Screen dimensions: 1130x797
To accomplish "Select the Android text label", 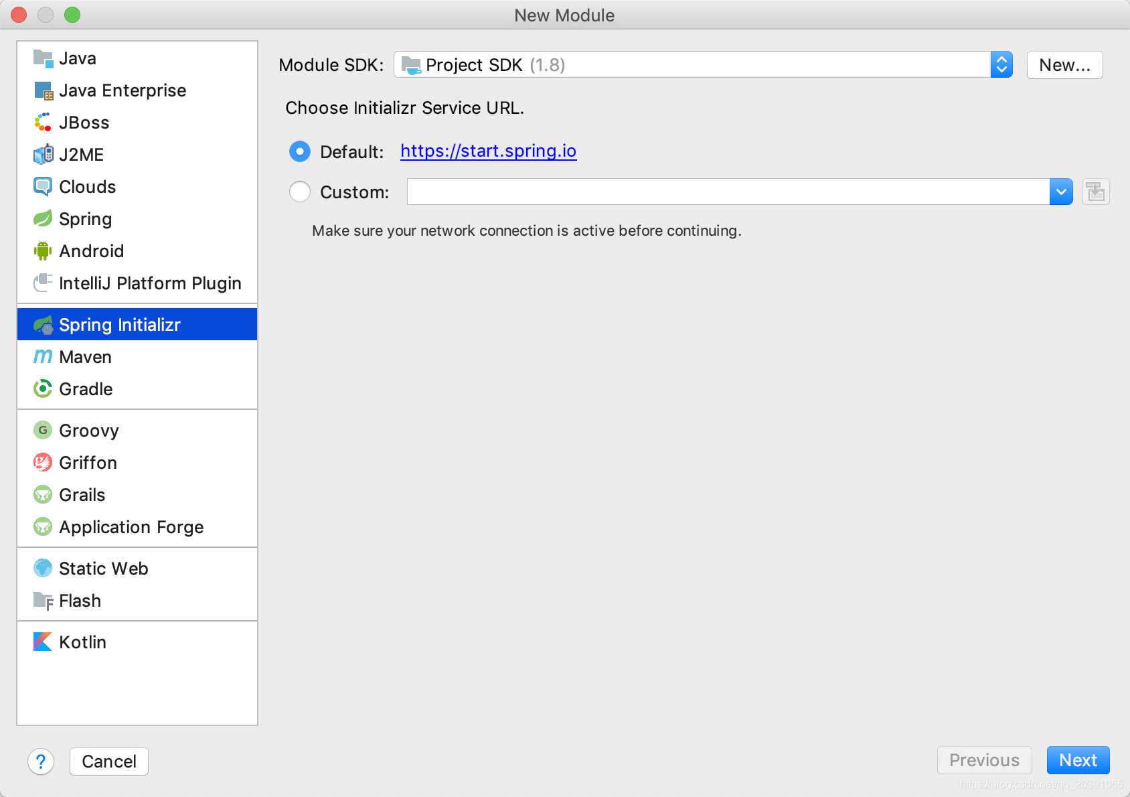I will pyautogui.click(x=92, y=251).
